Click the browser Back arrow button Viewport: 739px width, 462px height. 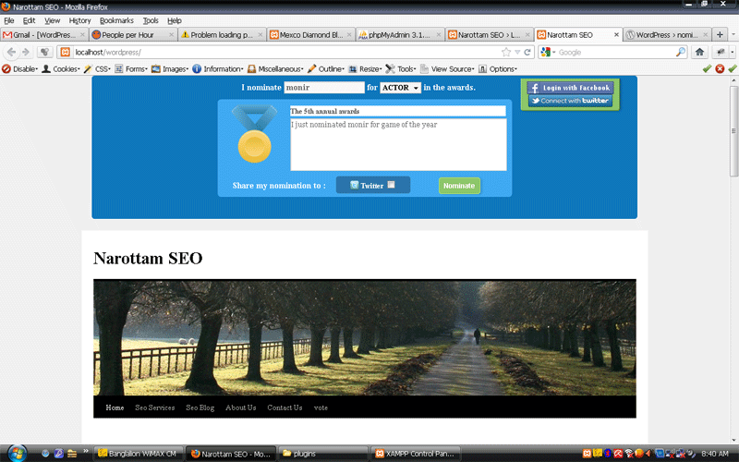point(12,52)
